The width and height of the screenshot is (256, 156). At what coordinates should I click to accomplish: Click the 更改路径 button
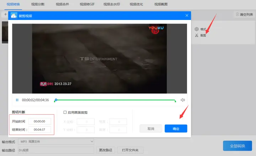(x=106, y=150)
